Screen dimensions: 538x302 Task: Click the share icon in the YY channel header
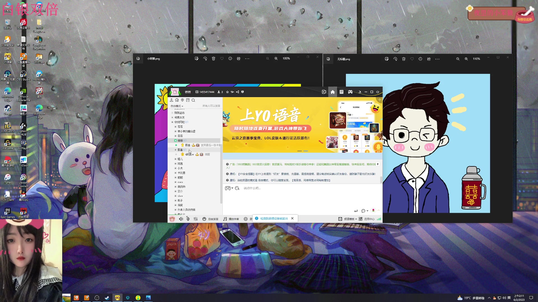click(x=237, y=92)
